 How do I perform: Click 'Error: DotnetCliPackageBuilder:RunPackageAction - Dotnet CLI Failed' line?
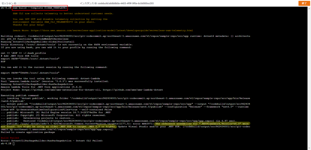coord(52,141)
